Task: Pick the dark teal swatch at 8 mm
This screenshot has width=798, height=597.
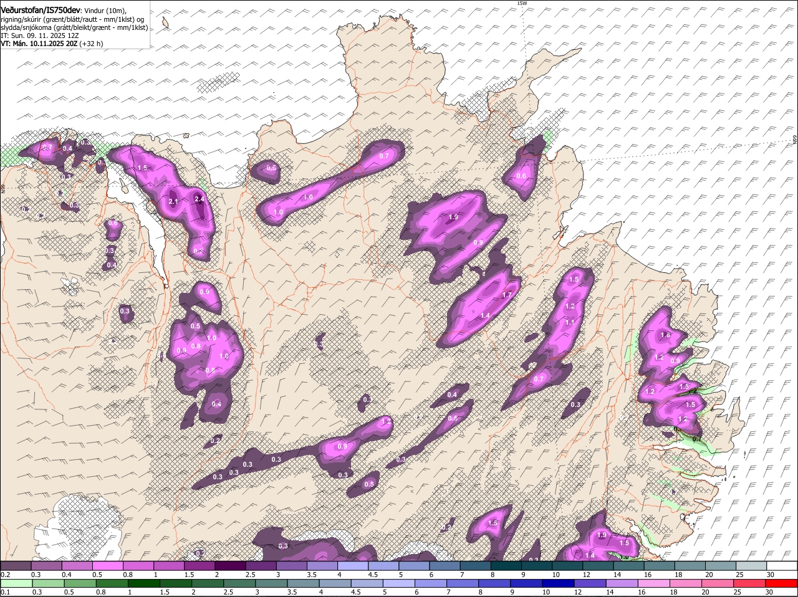Action: [x=506, y=565]
